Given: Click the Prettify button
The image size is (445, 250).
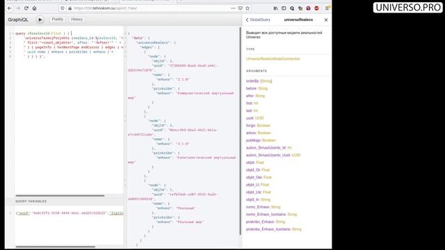Looking at the screenshot, I should pyautogui.click(x=57, y=19).
